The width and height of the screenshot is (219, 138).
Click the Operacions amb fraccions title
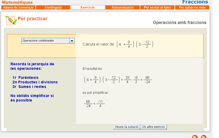pos(179,23)
